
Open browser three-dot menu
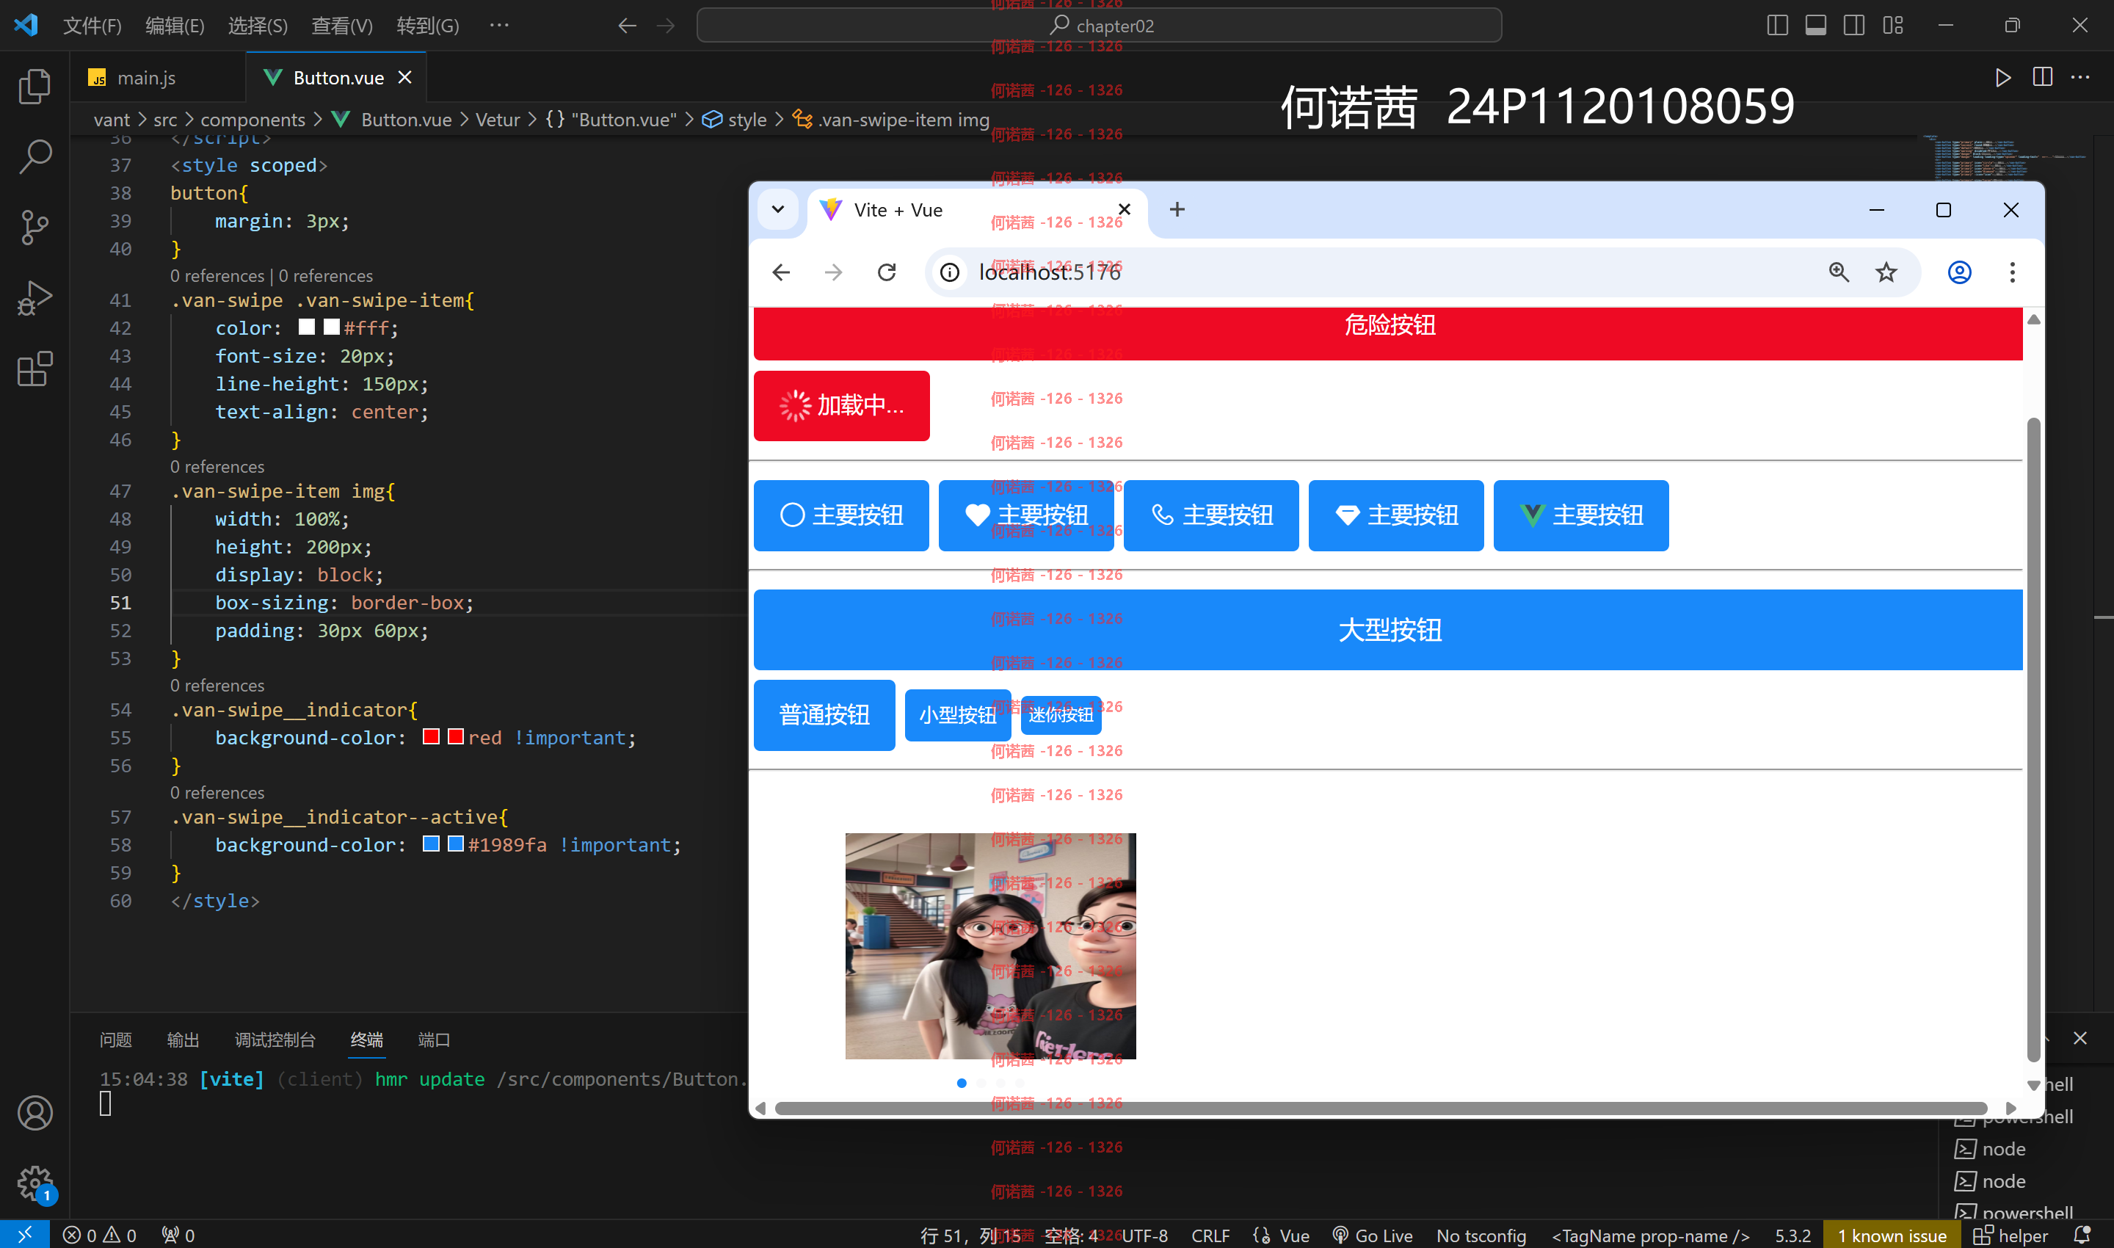coord(2012,272)
